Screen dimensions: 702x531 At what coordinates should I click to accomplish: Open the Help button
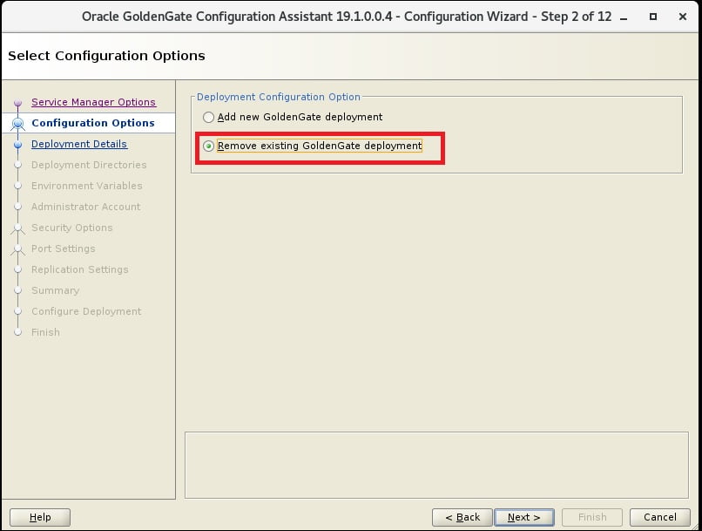coord(40,517)
